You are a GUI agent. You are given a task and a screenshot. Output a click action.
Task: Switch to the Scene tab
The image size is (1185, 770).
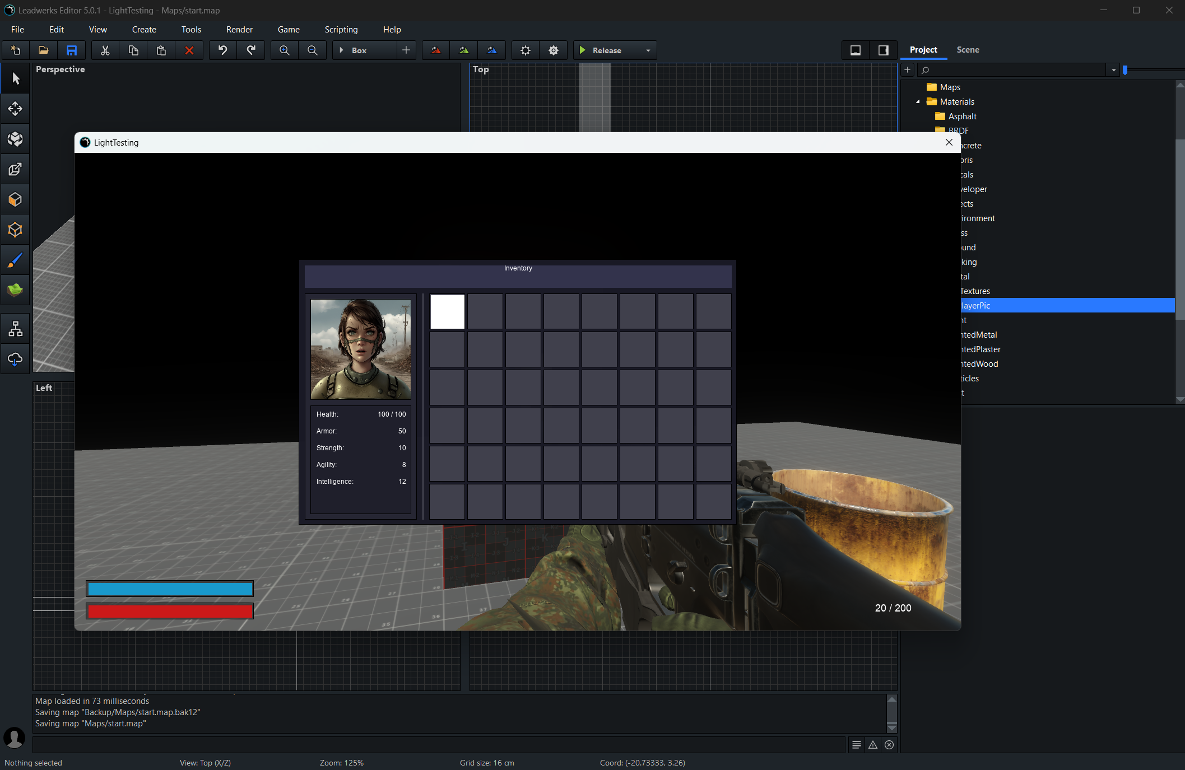click(968, 50)
